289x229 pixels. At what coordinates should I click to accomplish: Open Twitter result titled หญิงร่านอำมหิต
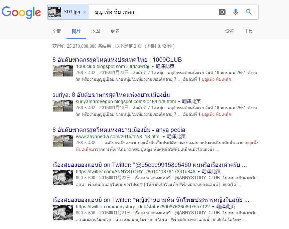tap(151, 200)
